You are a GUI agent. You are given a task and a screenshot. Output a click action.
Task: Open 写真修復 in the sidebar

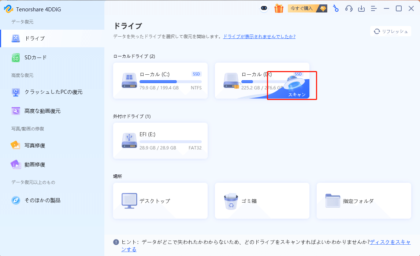coord(52,145)
